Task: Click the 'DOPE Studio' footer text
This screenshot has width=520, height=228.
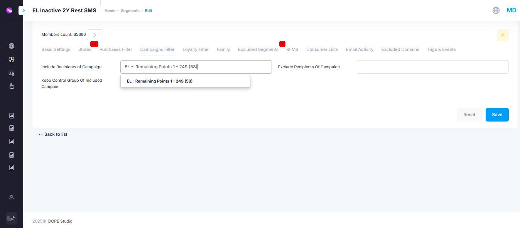Action: click(60, 221)
